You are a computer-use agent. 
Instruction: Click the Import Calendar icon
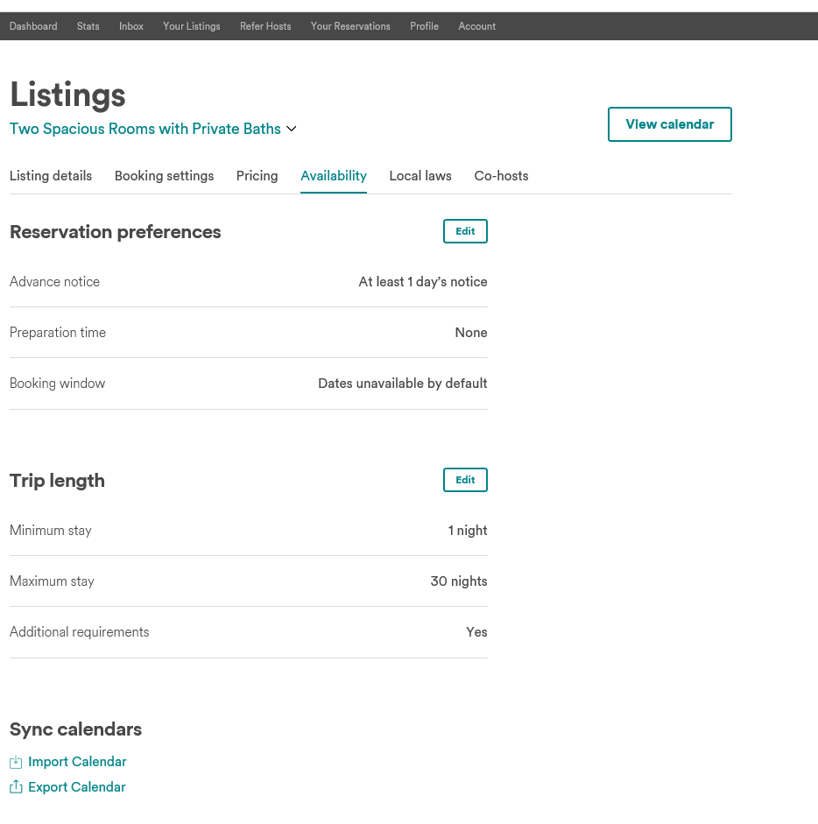16,763
